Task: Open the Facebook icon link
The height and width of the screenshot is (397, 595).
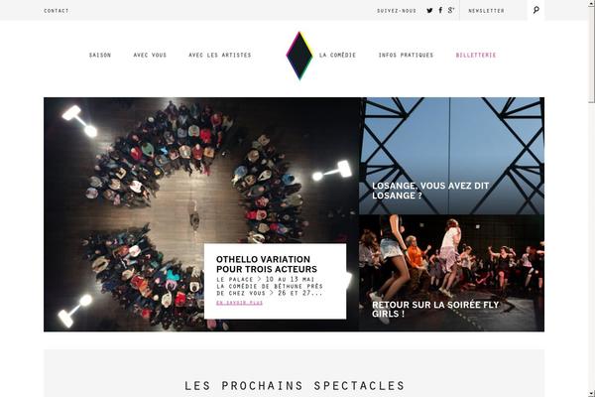Action: point(440,10)
